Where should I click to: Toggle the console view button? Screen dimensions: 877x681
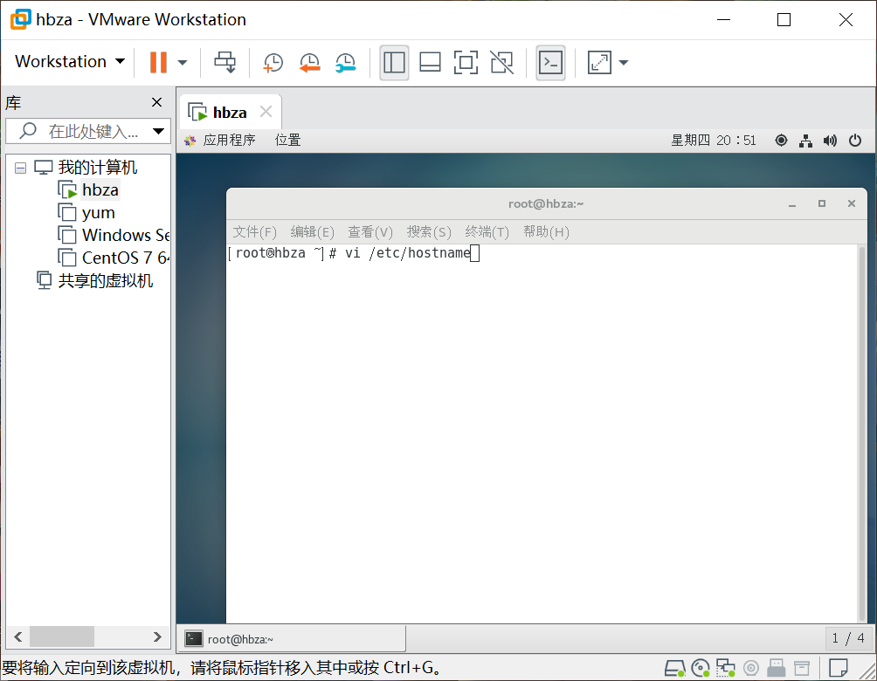point(550,62)
